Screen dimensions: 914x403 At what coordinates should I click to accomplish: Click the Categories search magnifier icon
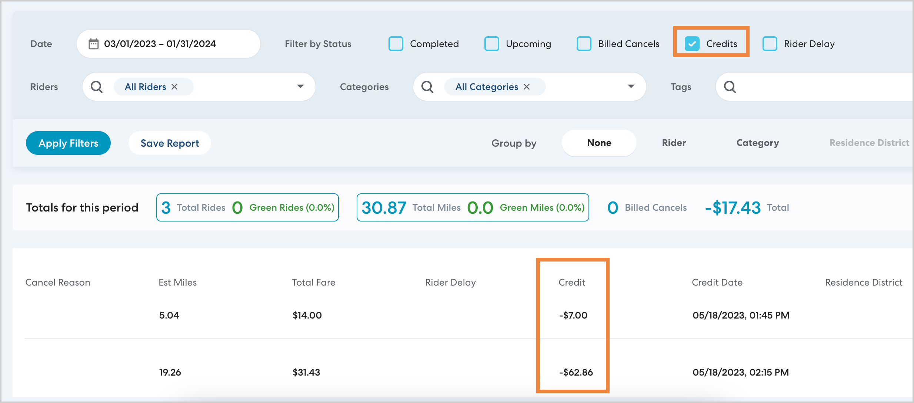(427, 87)
